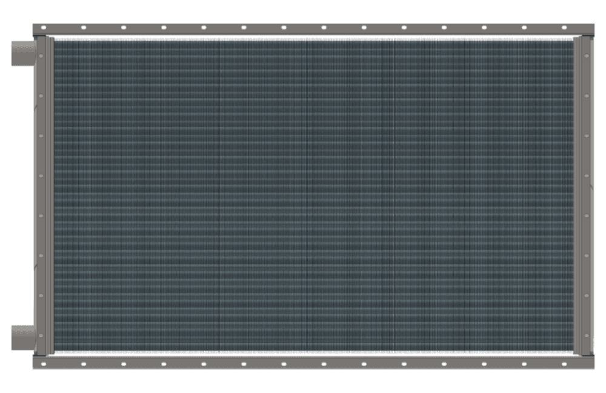Pick the third bolt hole from left, top flange

point(124,27)
